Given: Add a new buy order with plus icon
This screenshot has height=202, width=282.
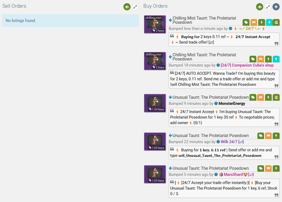Looking at the screenshot, I should (276, 7).
